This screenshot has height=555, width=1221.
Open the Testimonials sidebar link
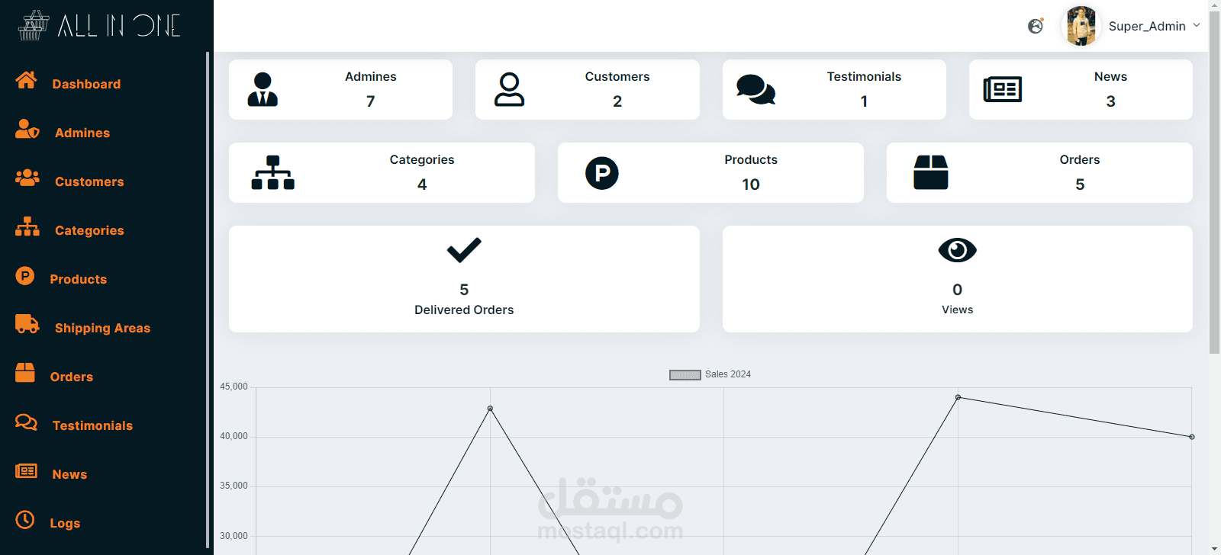[92, 425]
